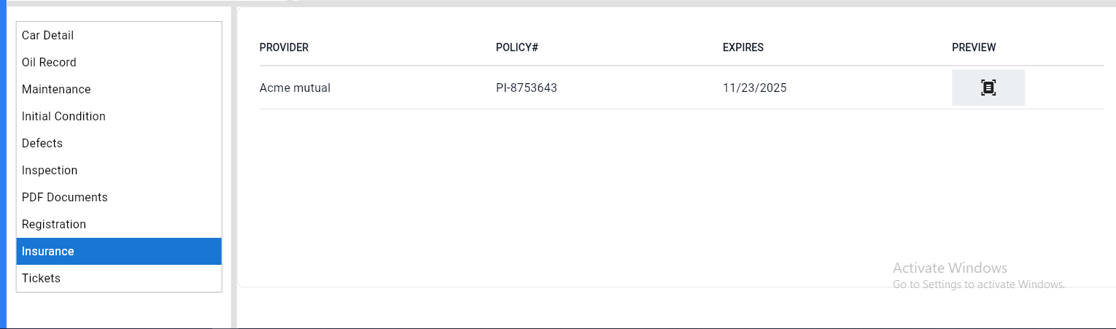Click policy number PI-8753643
The image size is (1116, 329).
[x=526, y=88]
